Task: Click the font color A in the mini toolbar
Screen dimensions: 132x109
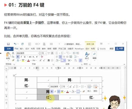Action: coord(68,92)
